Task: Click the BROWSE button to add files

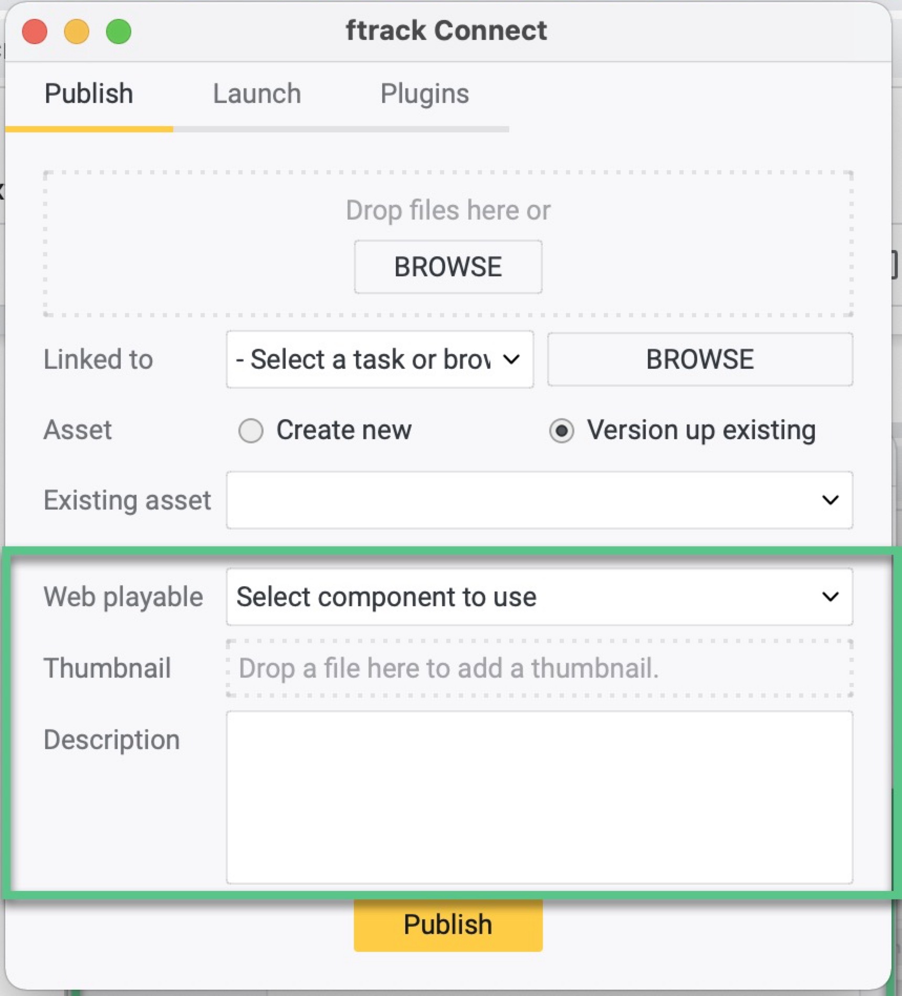Action: [x=447, y=266]
